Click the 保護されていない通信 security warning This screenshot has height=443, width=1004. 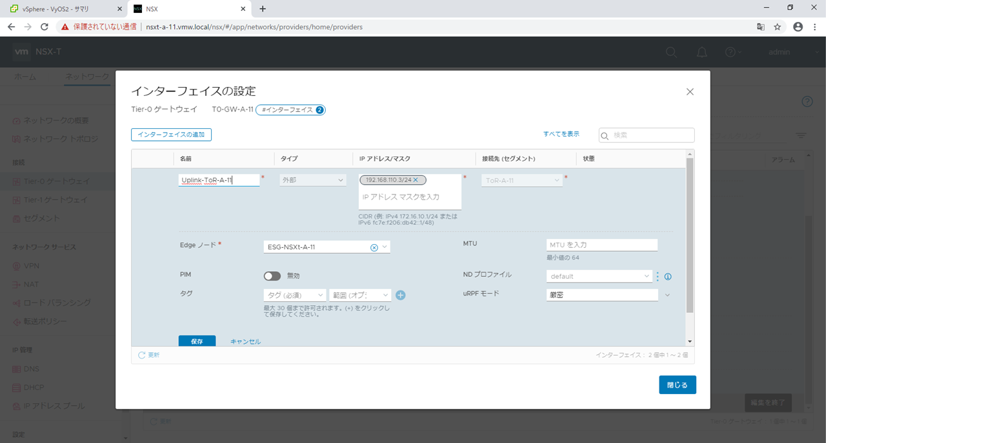click(x=99, y=27)
